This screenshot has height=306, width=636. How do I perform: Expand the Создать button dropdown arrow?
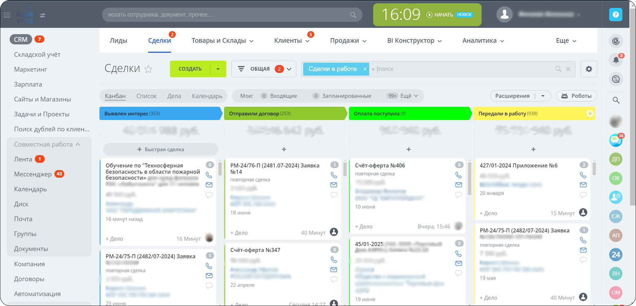(218, 69)
